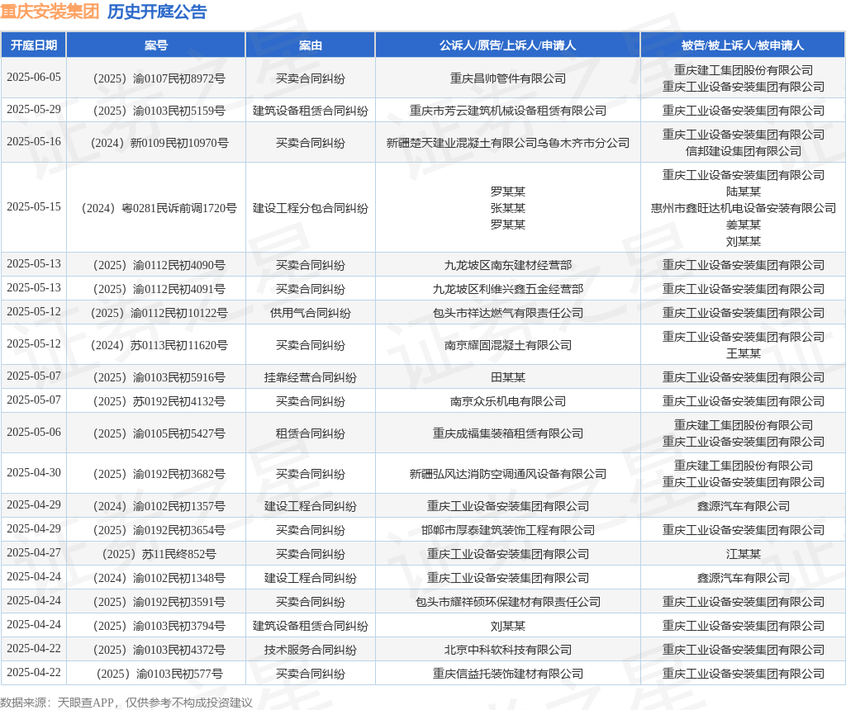The height and width of the screenshot is (710, 846).
Task: Select plaintiff 北京中科软科技有限公司
Action: 508,651
